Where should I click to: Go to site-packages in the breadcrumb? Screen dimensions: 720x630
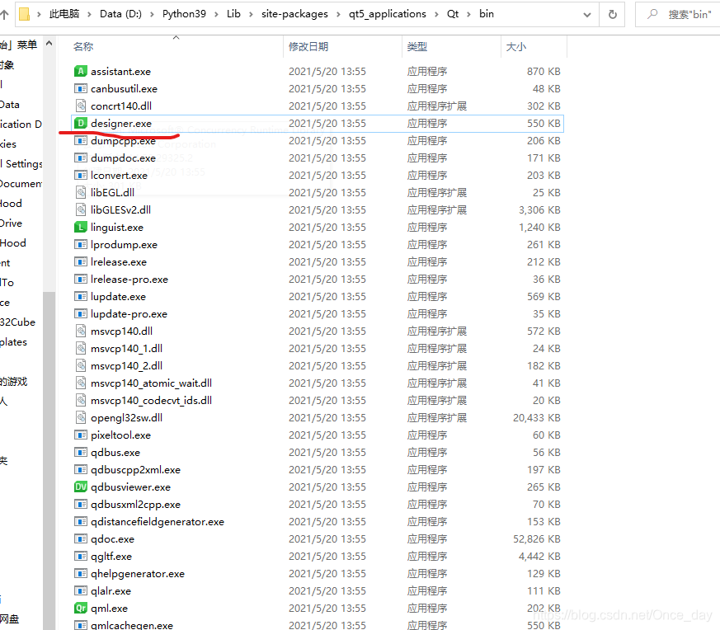click(294, 14)
